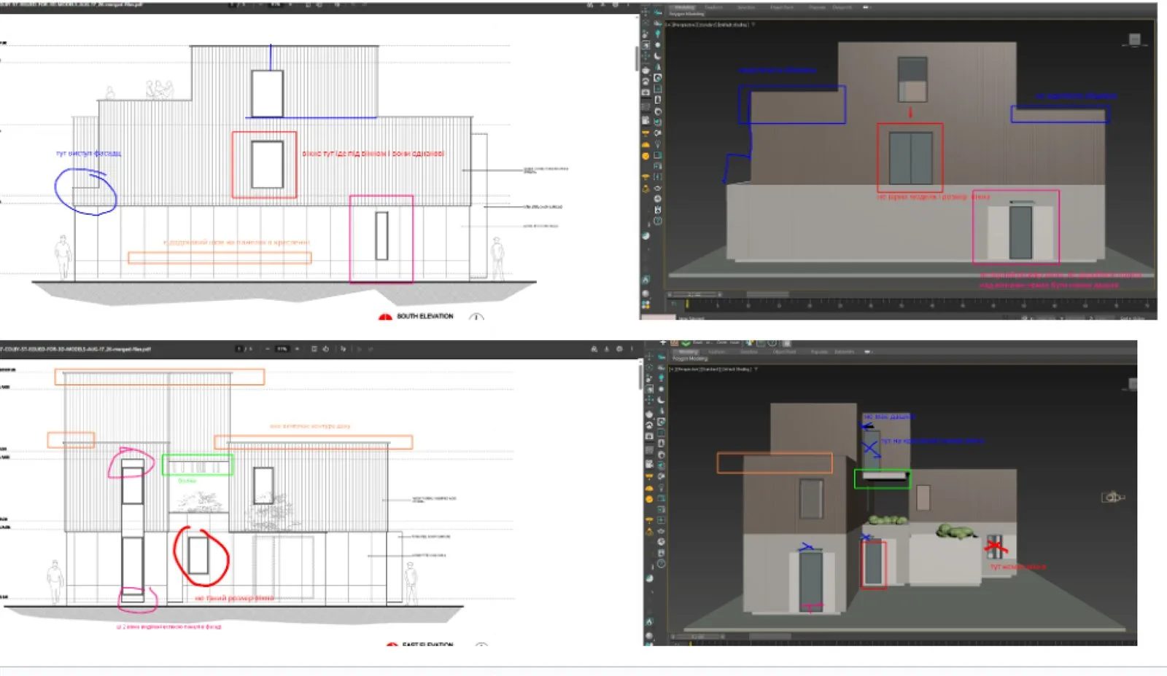Open the Freeform ribbon tab in upper 3ds Max window
1167x676 pixels.
click(x=713, y=7)
